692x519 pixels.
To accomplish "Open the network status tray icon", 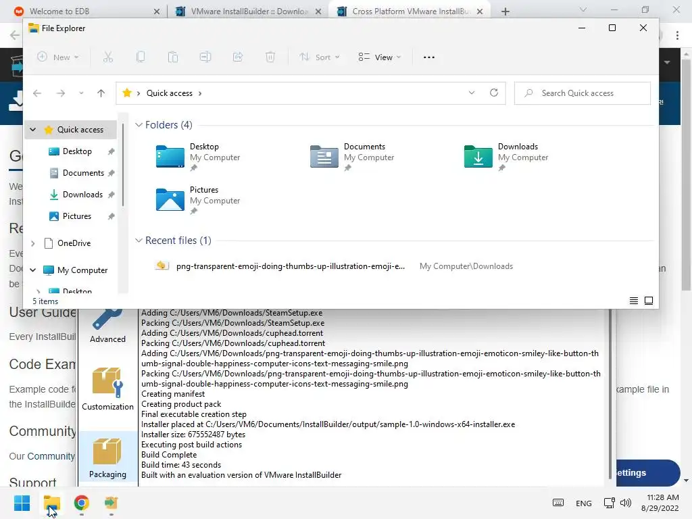I will [610, 503].
